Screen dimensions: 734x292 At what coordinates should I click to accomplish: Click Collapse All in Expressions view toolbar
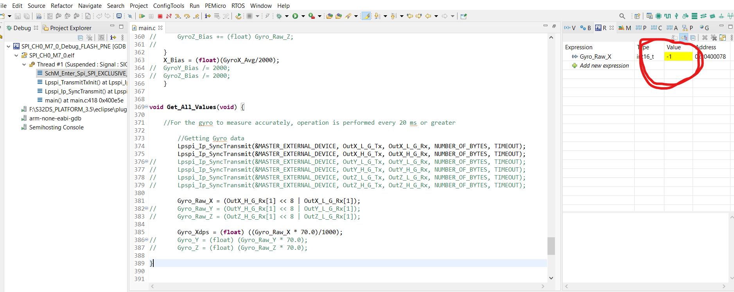[693, 38]
